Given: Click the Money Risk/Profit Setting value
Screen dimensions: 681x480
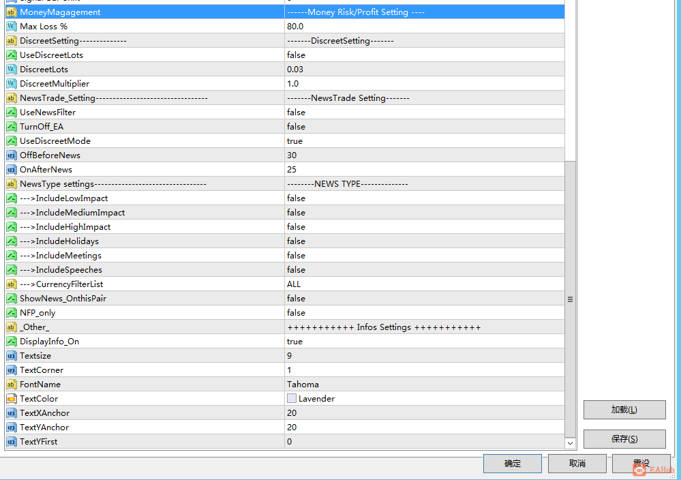Looking at the screenshot, I should click(356, 12).
